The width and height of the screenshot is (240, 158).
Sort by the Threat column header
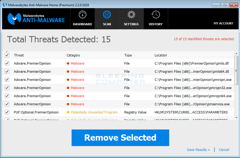point(19,55)
